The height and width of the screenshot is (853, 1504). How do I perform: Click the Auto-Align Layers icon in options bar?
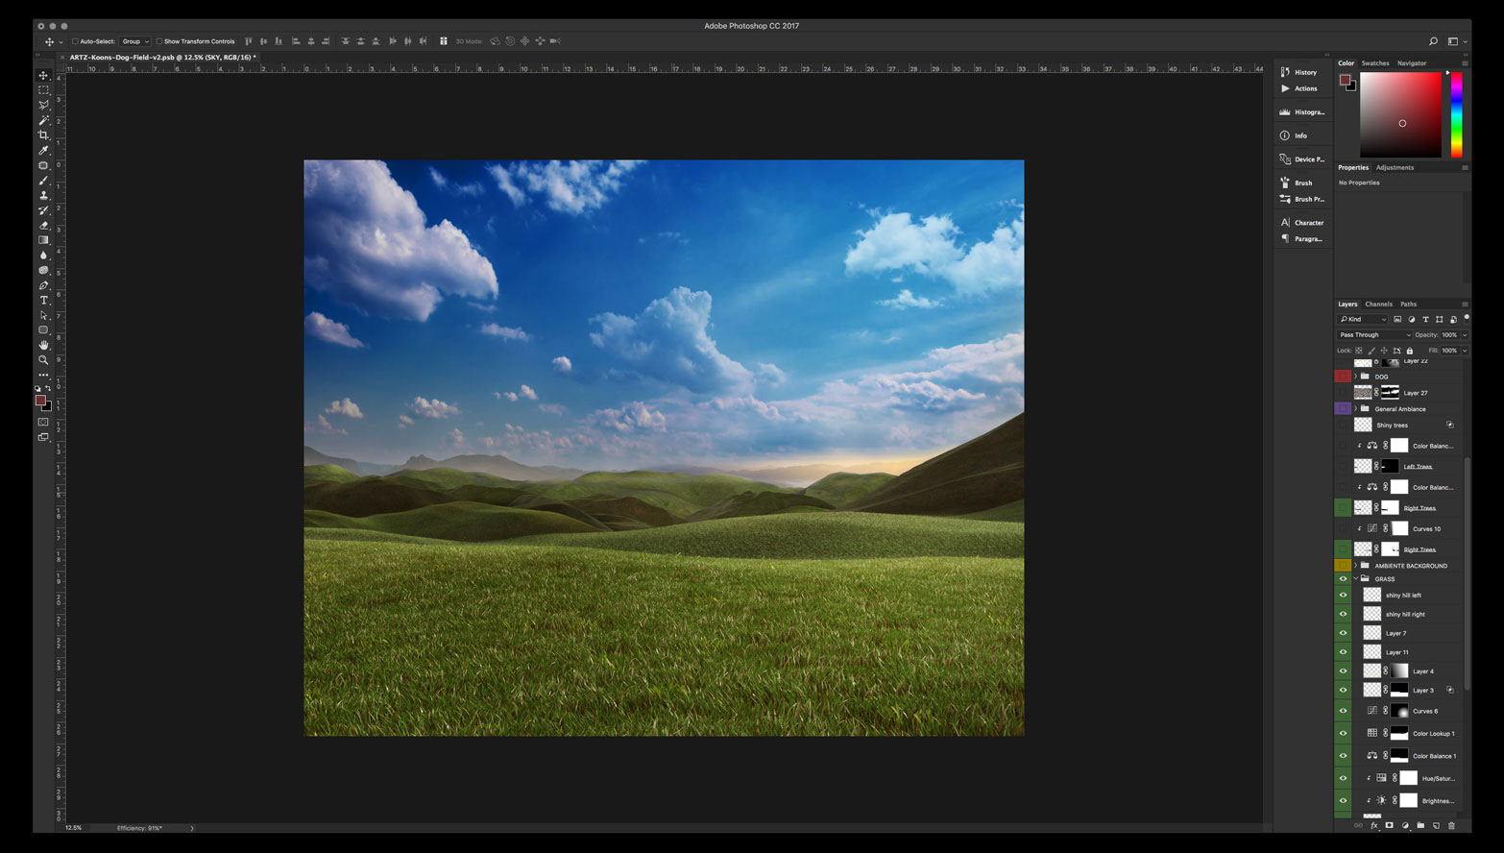444,41
